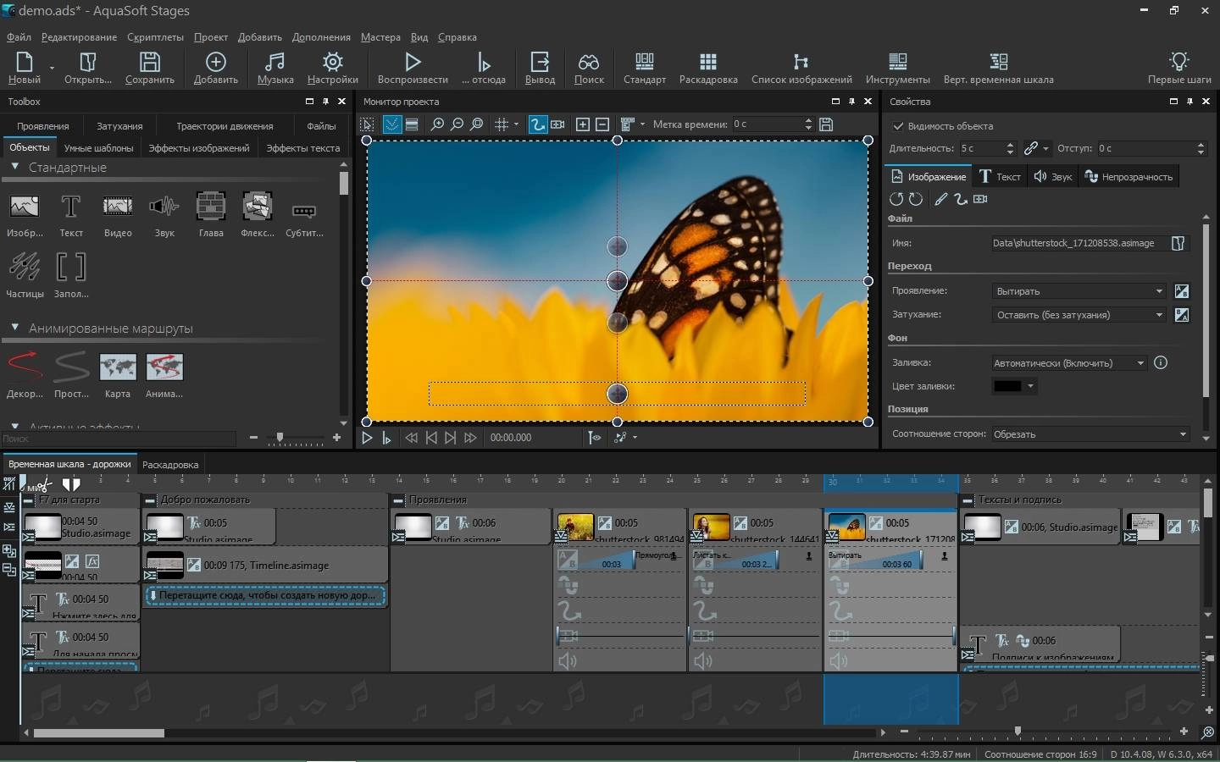Switch to Траектории движения tab
This screenshot has height=762, width=1220.
coord(225,126)
